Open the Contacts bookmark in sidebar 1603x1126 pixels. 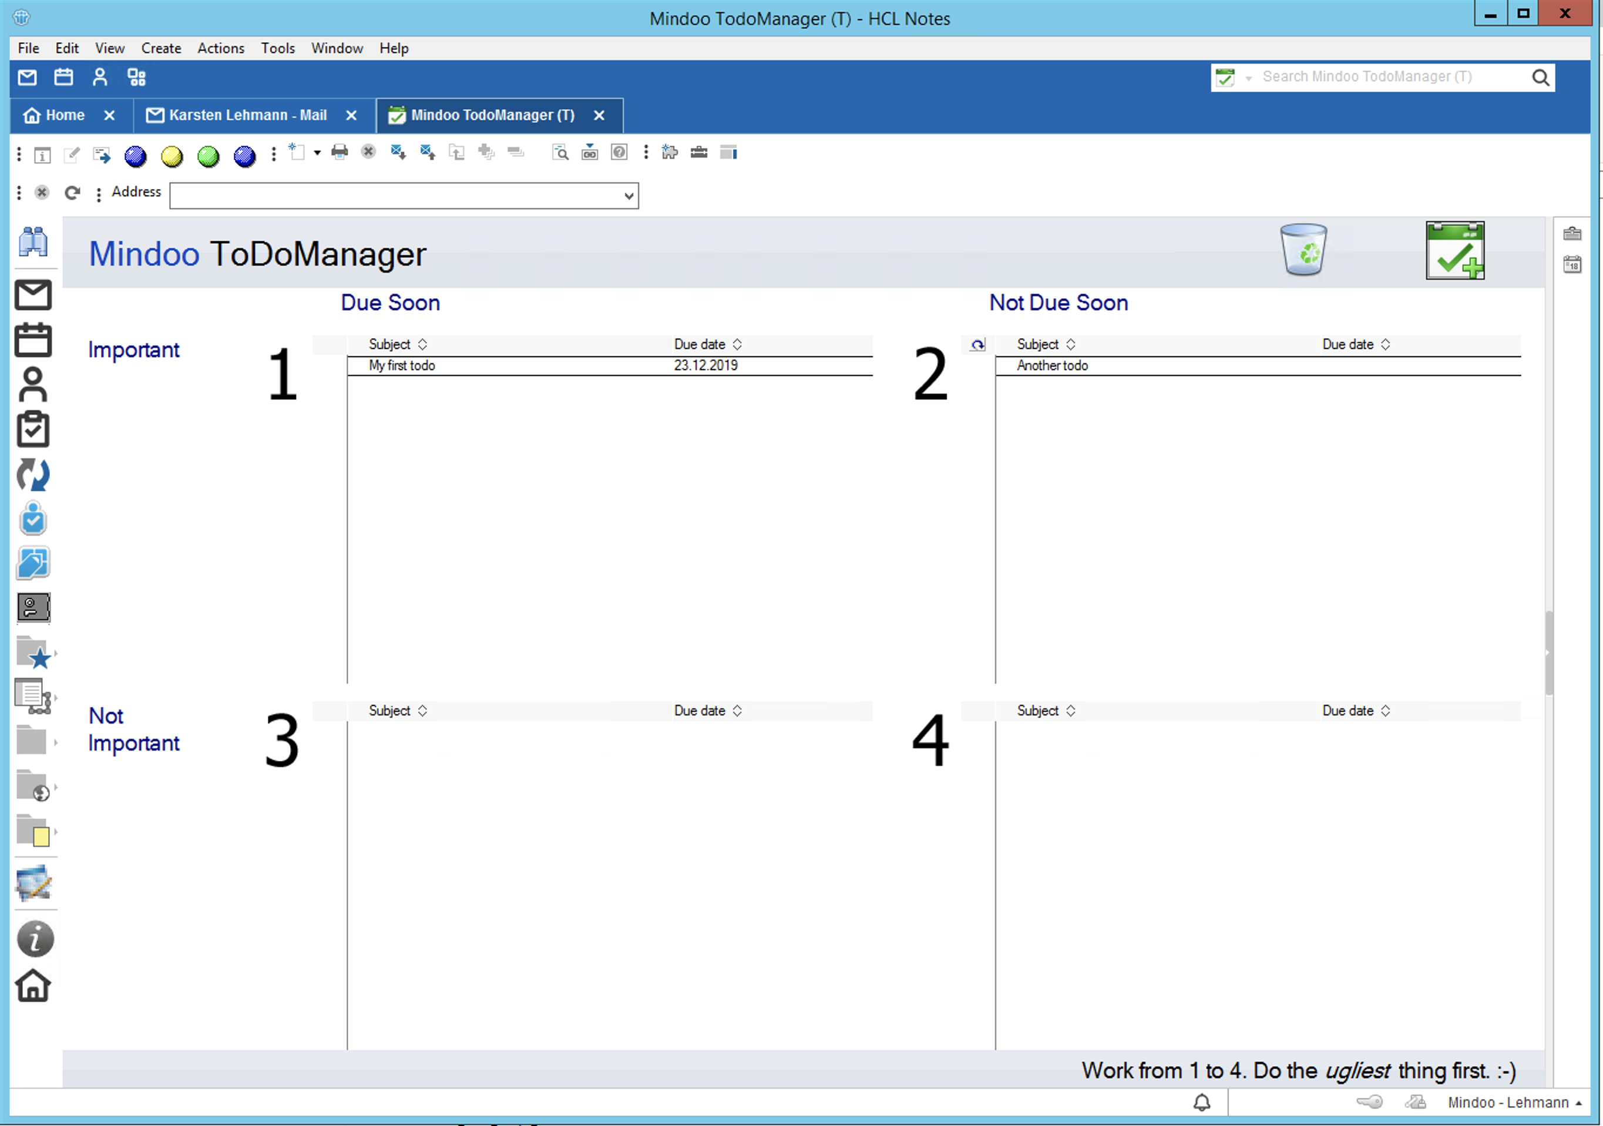click(33, 385)
